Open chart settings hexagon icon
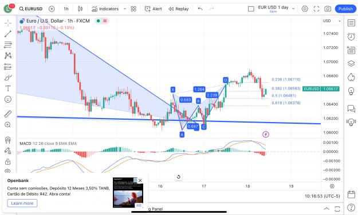 coord(305,9)
